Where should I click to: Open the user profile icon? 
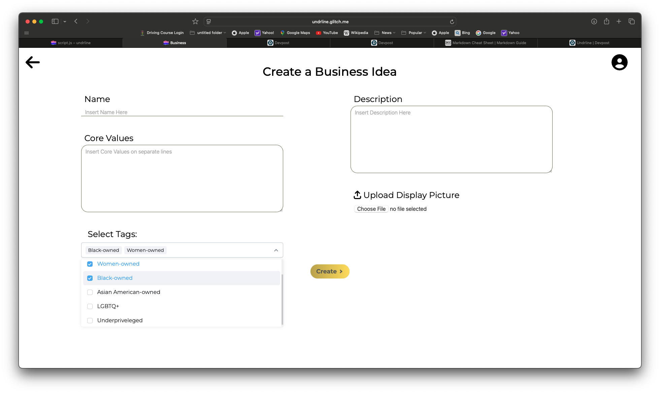(619, 62)
